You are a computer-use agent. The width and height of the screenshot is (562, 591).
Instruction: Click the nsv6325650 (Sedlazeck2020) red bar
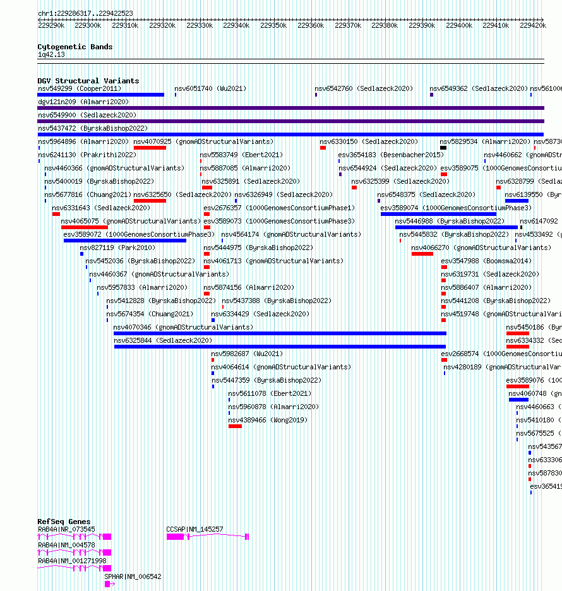(x=150, y=201)
